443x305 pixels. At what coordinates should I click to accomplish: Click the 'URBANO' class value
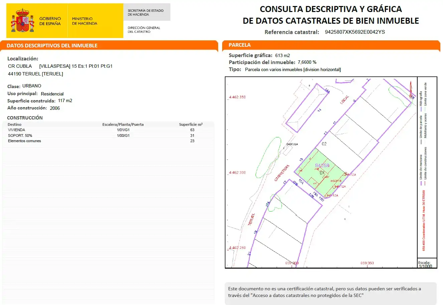pyautogui.click(x=32, y=86)
